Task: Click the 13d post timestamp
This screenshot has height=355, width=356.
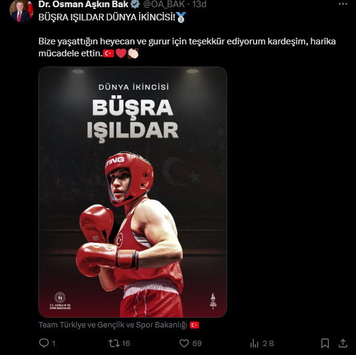Action: tap(199, 4)
